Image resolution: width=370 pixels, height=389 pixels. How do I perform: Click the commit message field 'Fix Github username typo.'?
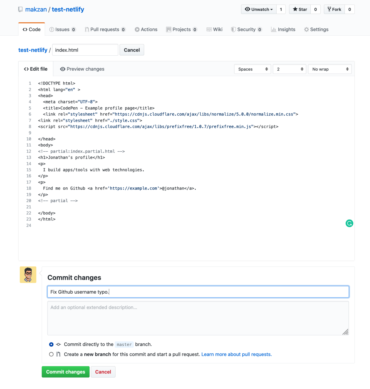198,292
